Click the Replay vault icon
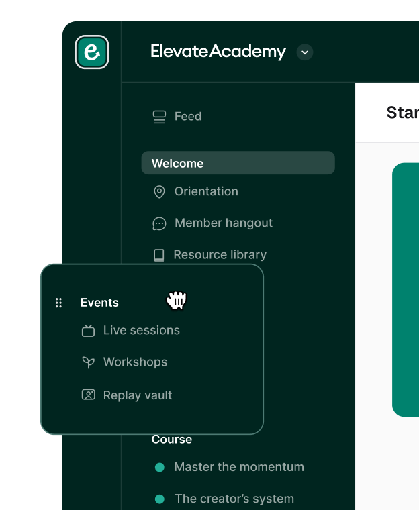This screenshot has width=419, height=510. (88, 395)
